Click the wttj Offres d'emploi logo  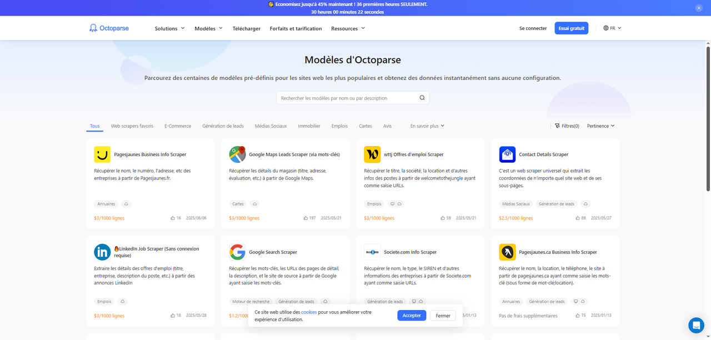point(372,154)
